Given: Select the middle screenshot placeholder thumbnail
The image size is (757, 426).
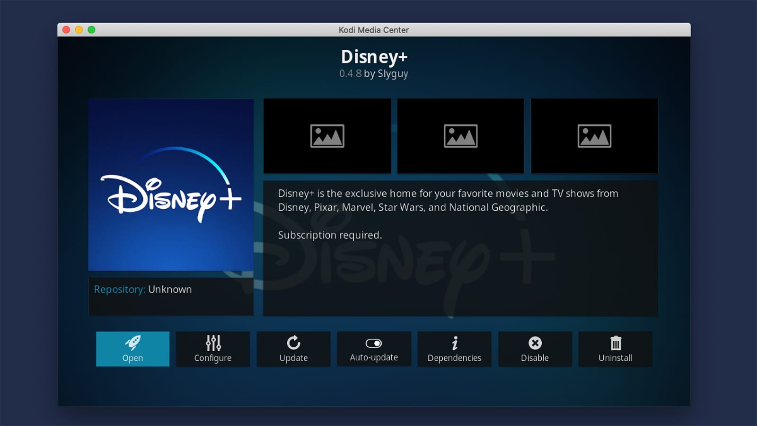Looking at the screenshot, I should click(460, 136).
